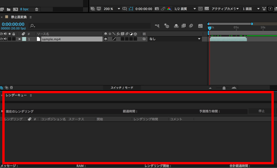
Task: Open the なし parent dropdown
Action: 175,39
